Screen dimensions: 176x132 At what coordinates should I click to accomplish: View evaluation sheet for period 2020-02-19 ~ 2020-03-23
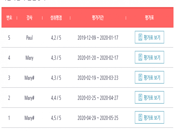(149, 77)
